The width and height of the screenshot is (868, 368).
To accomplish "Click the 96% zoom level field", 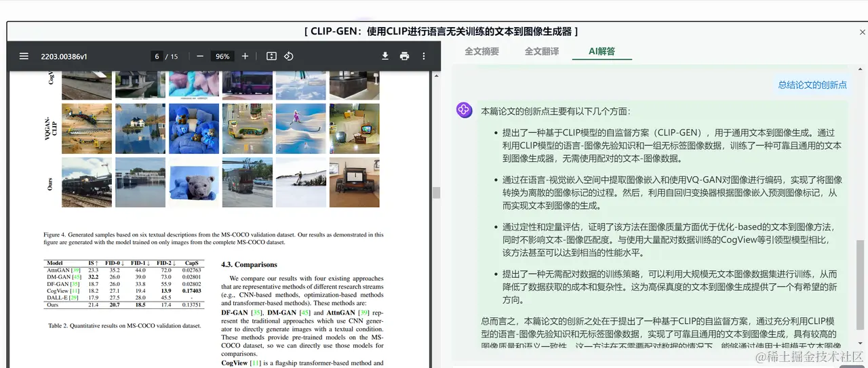I will (222, 56).
